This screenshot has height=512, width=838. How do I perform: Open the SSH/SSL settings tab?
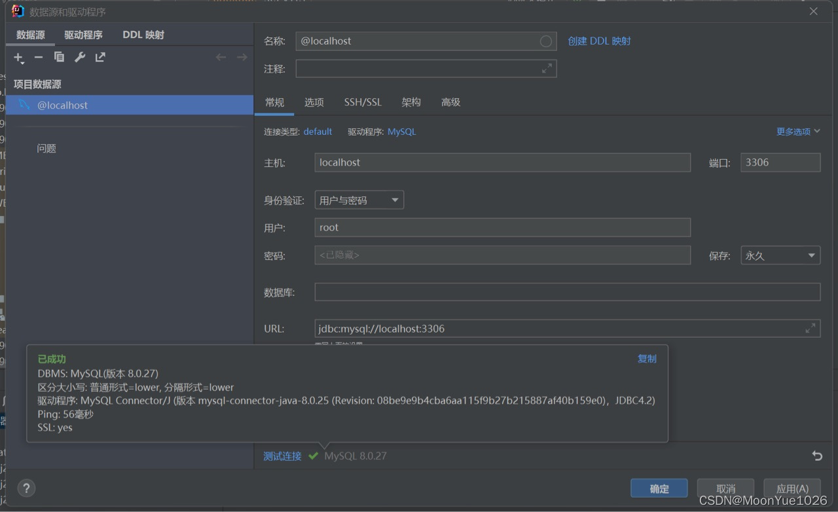(x=363, y=103)
